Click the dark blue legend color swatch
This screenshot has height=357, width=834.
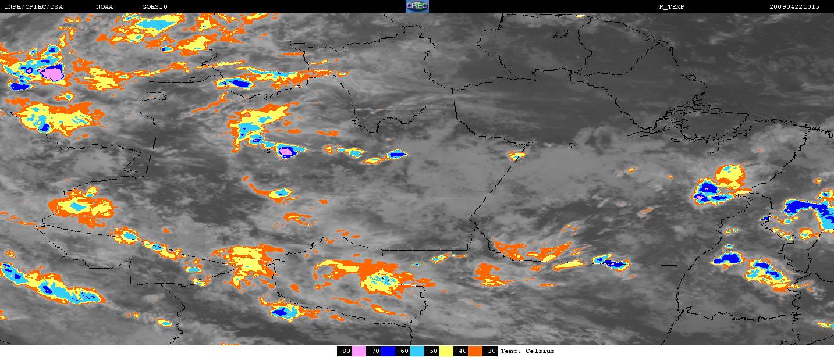[388, 351]
